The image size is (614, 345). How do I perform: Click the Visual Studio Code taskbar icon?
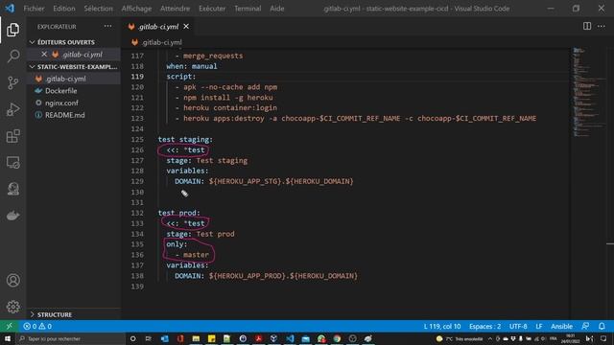click(290, 338)
